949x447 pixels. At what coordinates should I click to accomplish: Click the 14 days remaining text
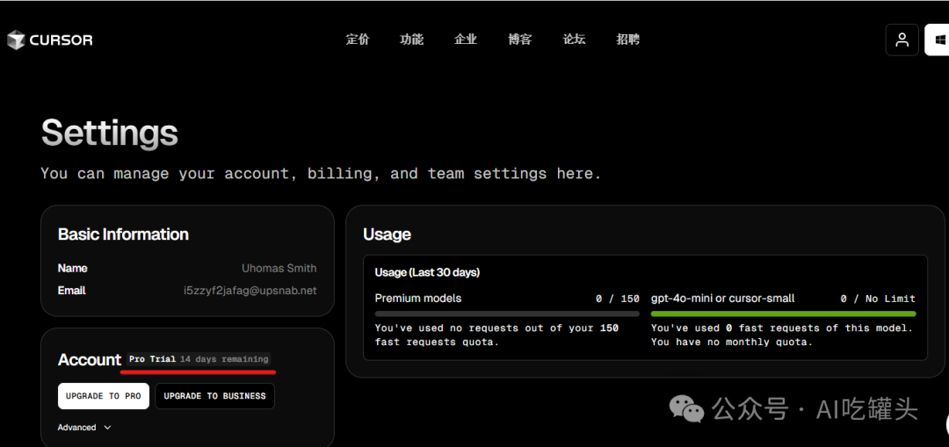click(224, 359)
